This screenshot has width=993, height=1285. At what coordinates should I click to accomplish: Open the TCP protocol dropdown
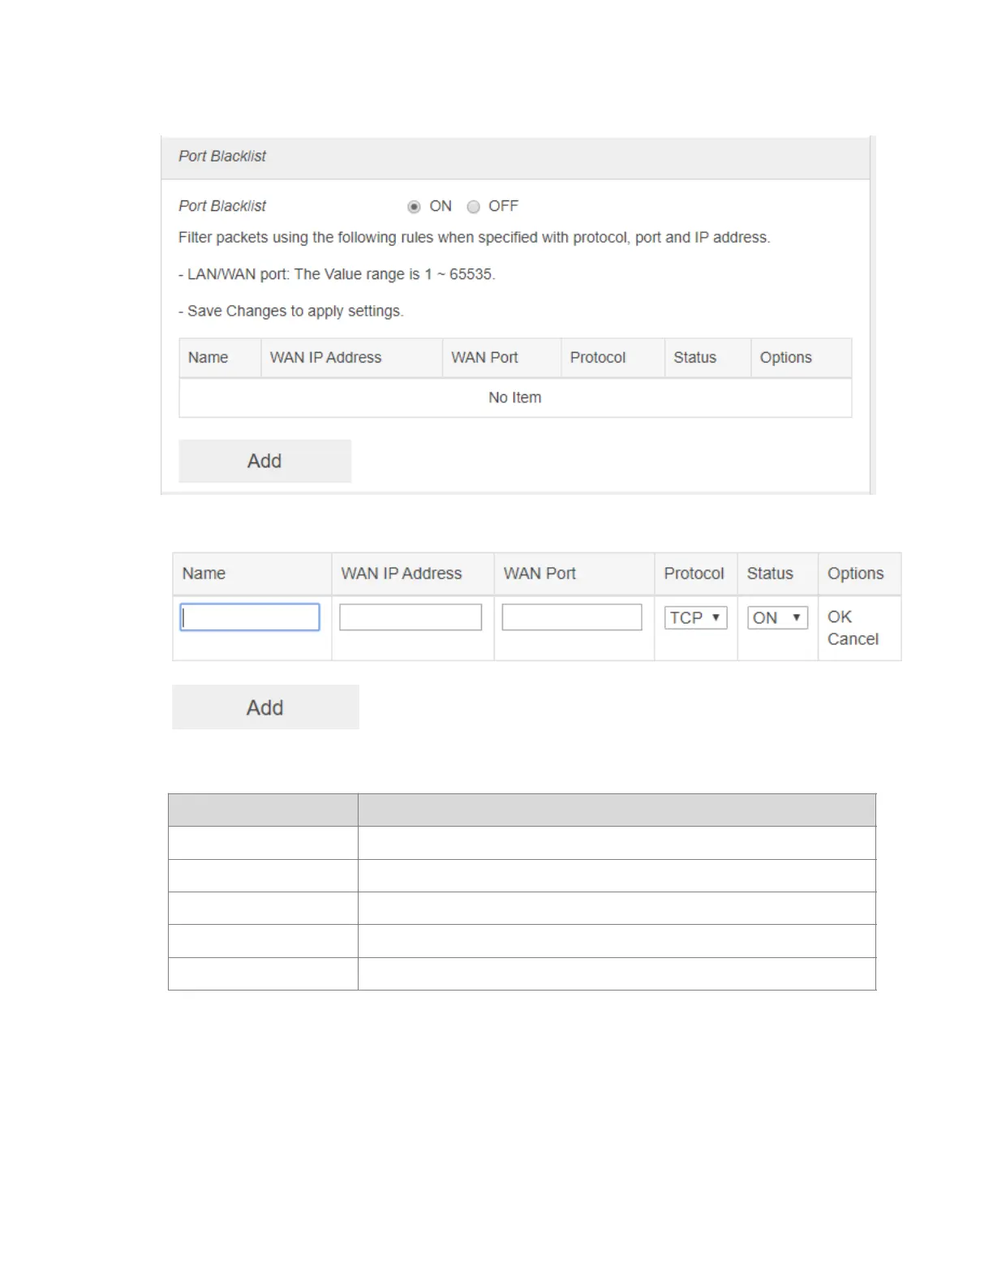tap(696, 618)
